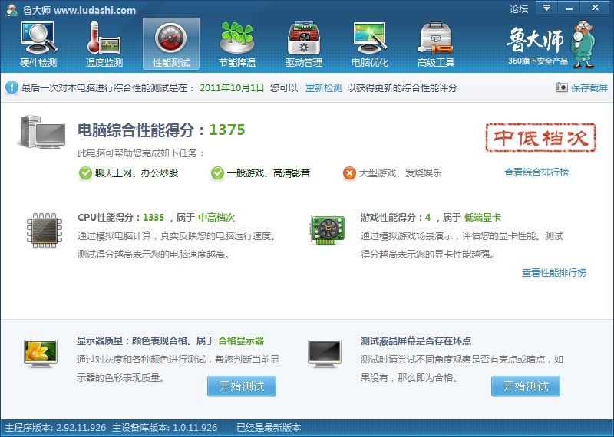This screenshot has height=437, width=614.
Task: Open 电脑优化 PC optimization tab
Action: pyautogui.click(x=370, y=44)
